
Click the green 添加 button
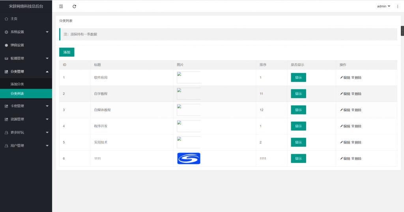67,52
